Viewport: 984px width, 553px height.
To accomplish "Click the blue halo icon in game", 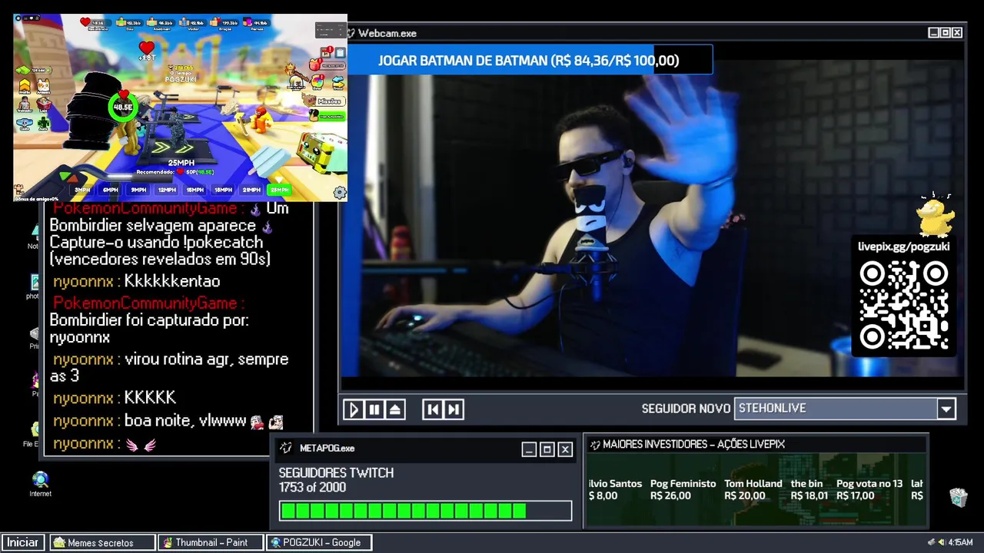I will [23, 123].
